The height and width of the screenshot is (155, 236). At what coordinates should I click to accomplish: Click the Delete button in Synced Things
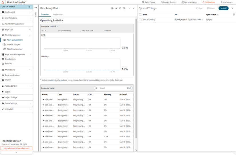[211, 8]
